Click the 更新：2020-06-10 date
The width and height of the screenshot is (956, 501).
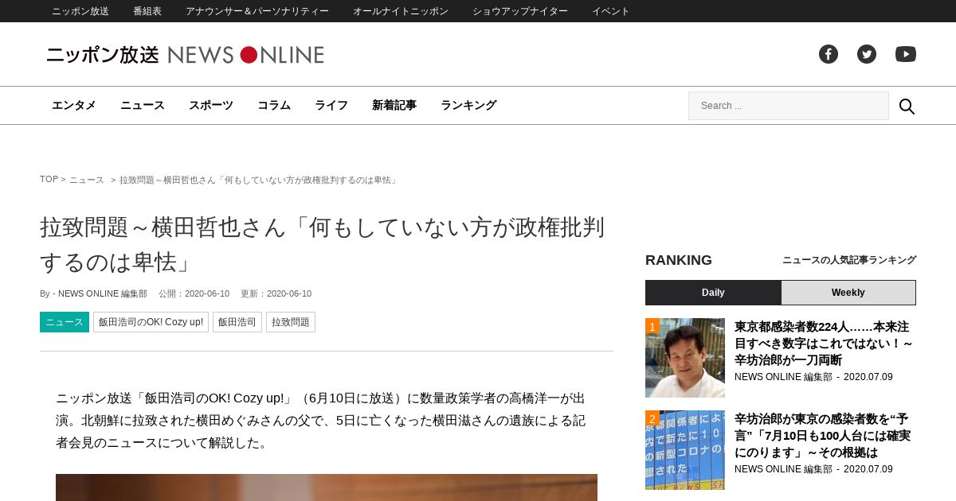(x=276, y=293)
